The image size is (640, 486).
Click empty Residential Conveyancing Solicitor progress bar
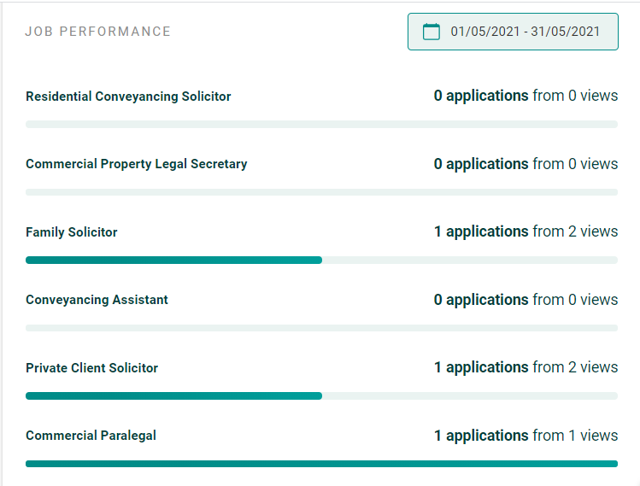(321, 124)
